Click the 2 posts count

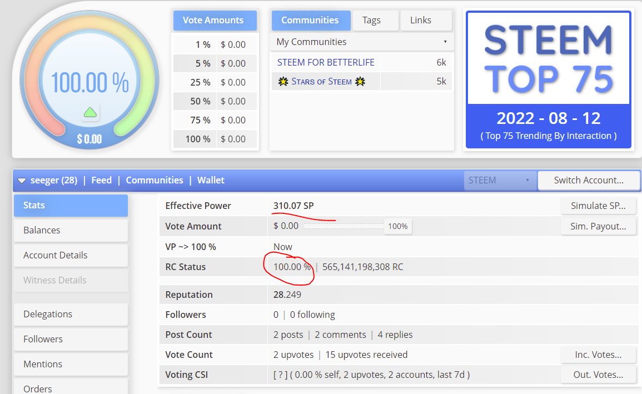[288, 335]
